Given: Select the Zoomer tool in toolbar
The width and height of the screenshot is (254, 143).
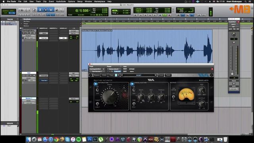Looking at the screenshot, I should pyautogui.click(x=35, y=10).
